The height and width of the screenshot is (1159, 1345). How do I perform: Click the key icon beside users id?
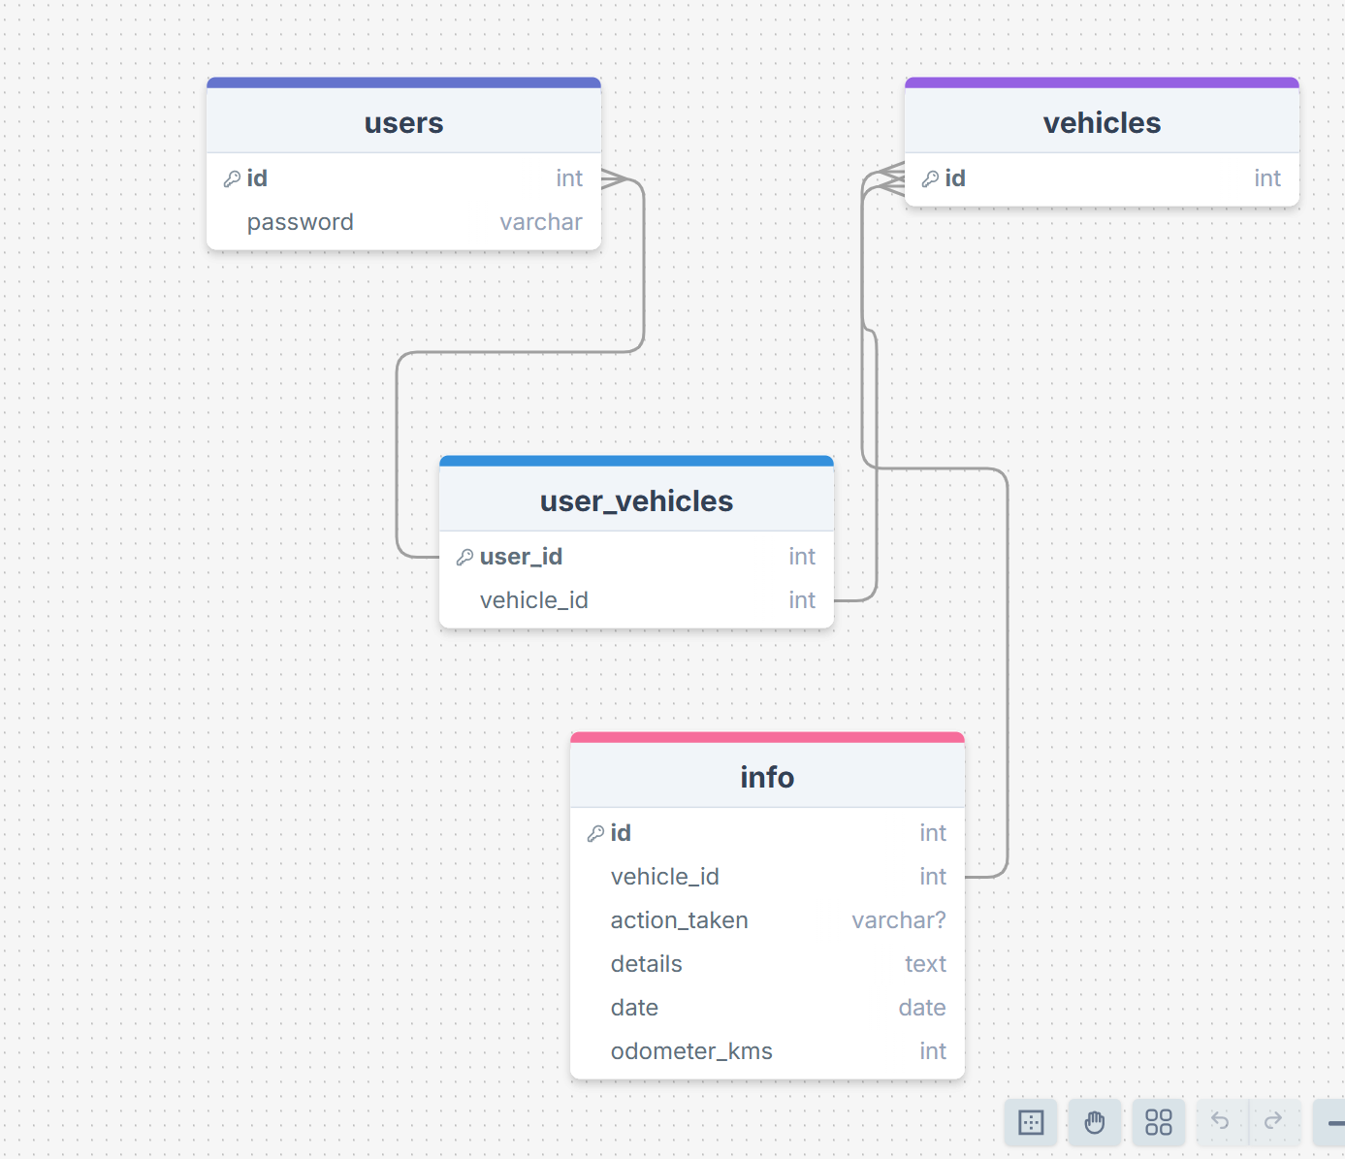[x=232, y=178]
